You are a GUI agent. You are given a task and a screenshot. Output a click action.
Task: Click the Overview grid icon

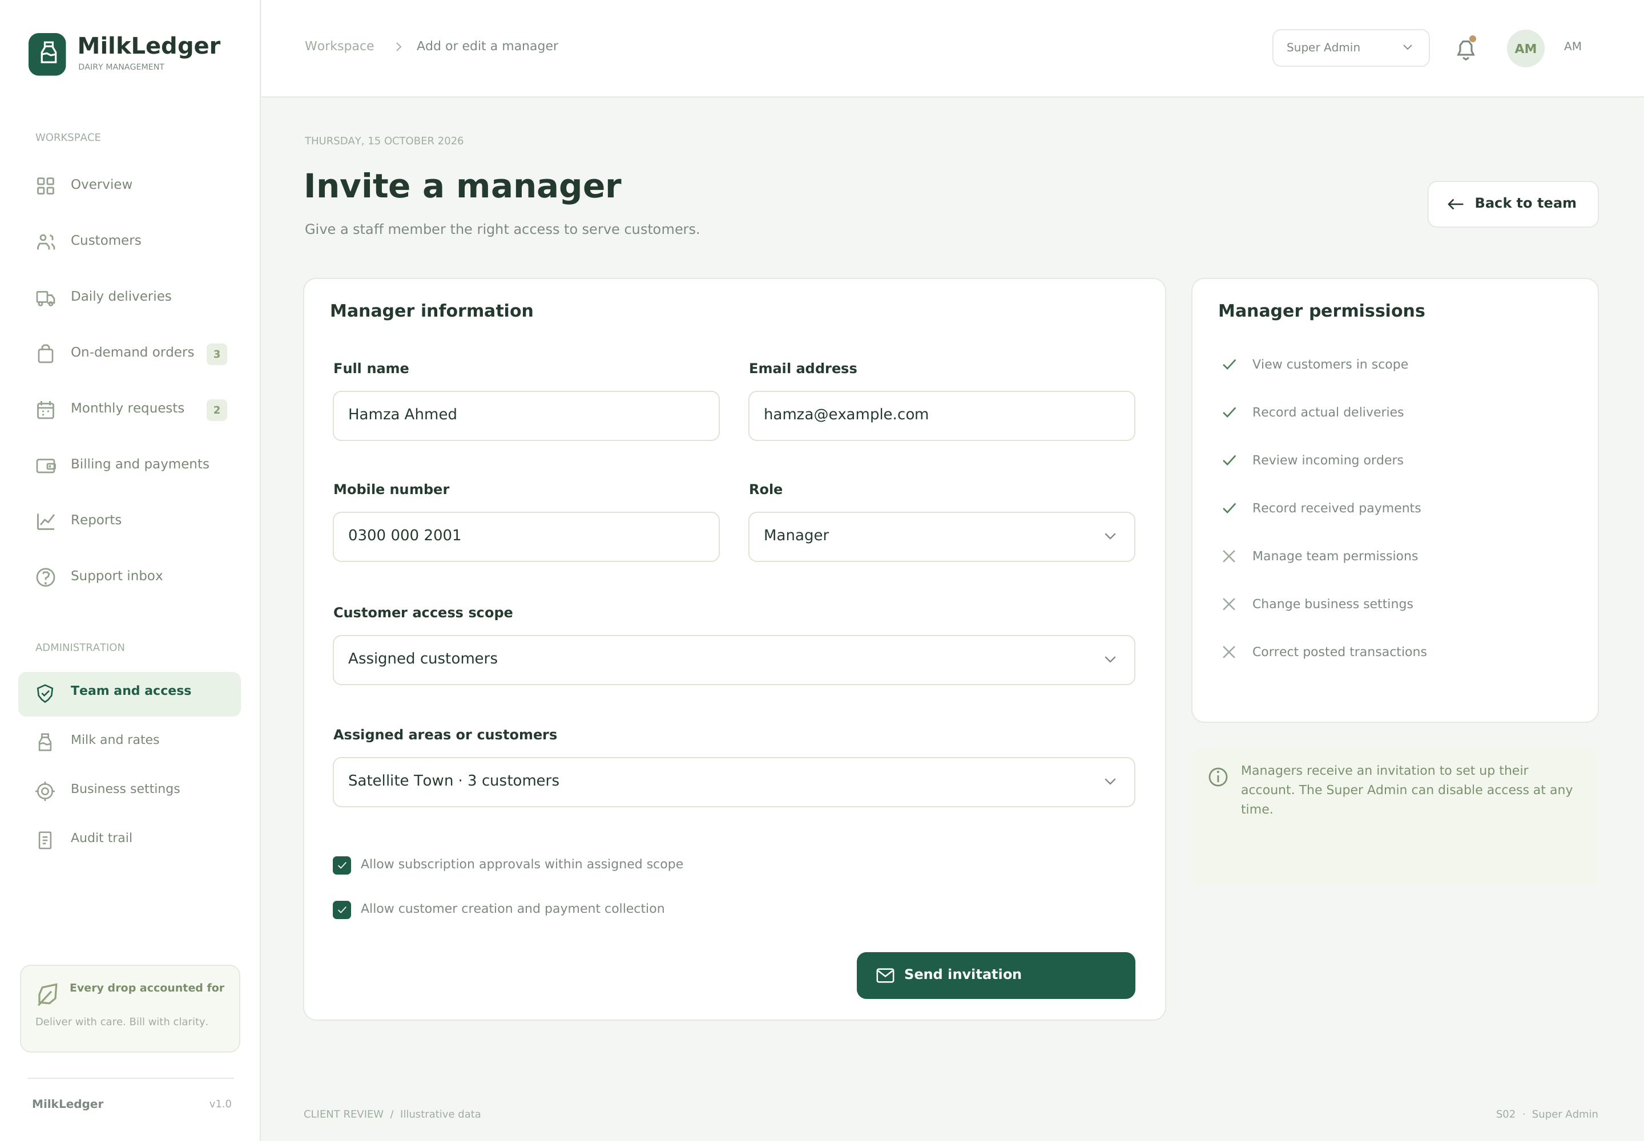46,186
